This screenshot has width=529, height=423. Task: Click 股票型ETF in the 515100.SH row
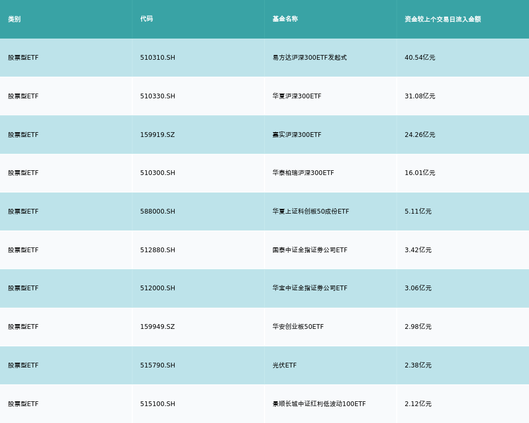[23, 404]
